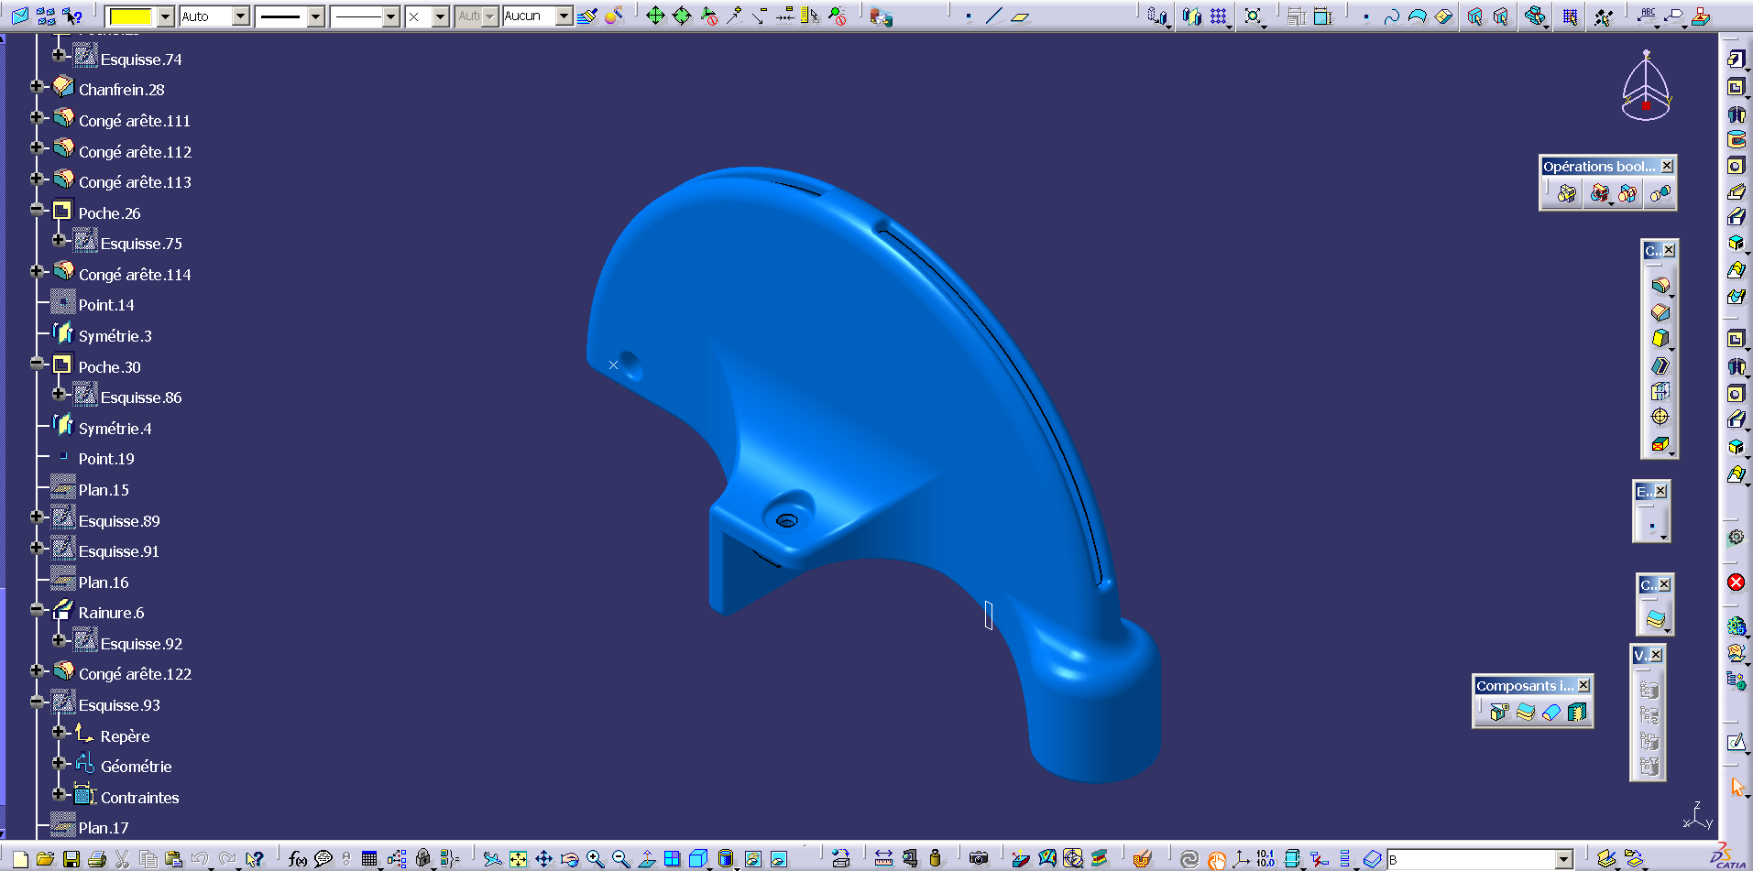Open the Aucun layer dropdown

[564, 16]
